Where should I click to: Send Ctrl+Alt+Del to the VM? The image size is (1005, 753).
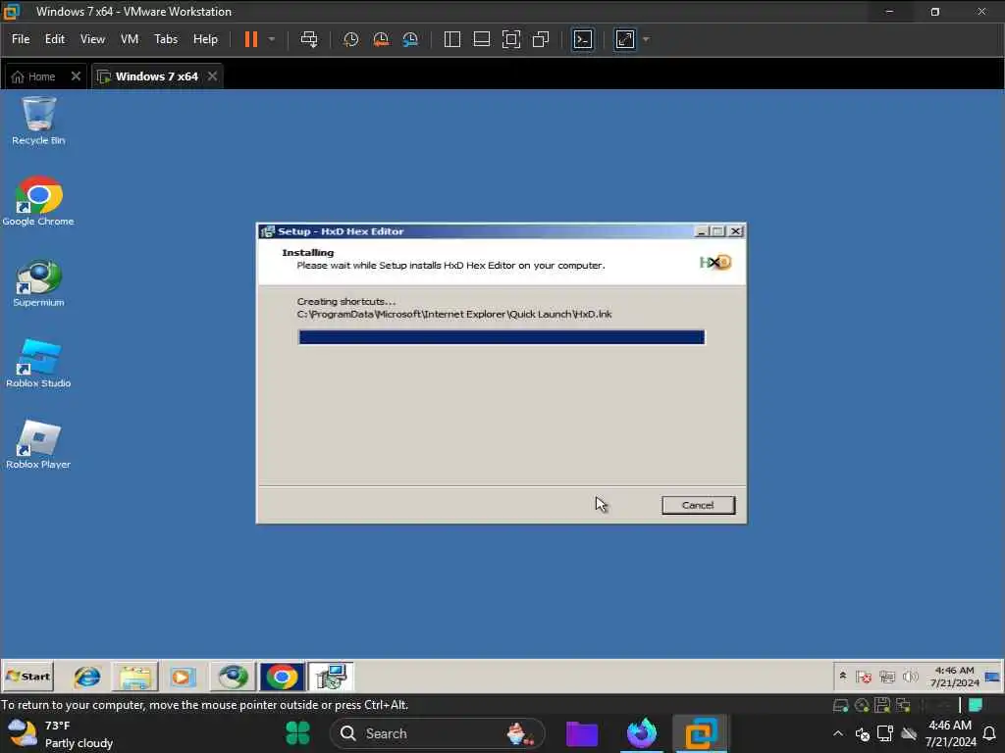309,39
